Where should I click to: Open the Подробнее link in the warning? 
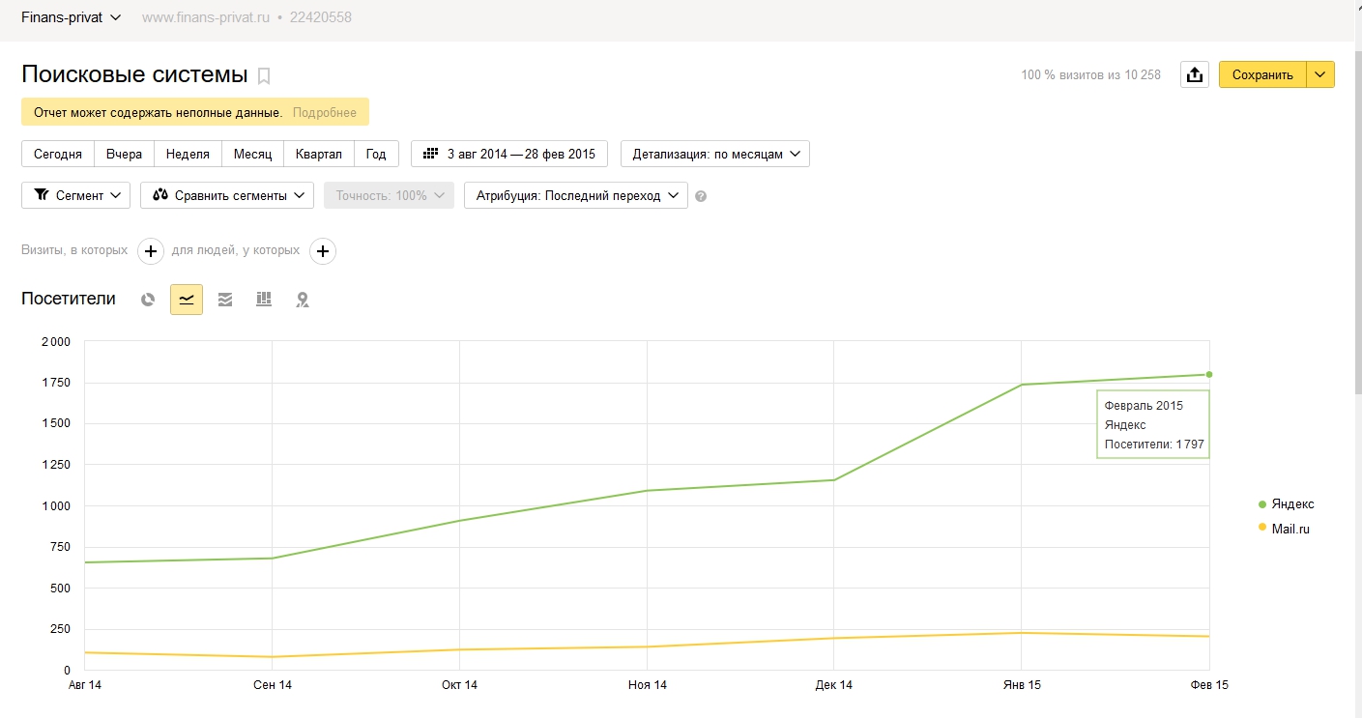pos(325,112)
